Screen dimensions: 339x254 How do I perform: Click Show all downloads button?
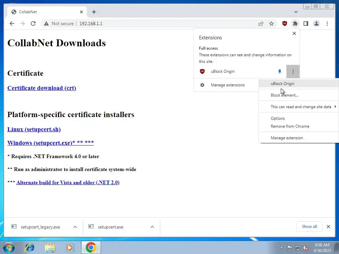pyautogui.click(x=310, y=227)
